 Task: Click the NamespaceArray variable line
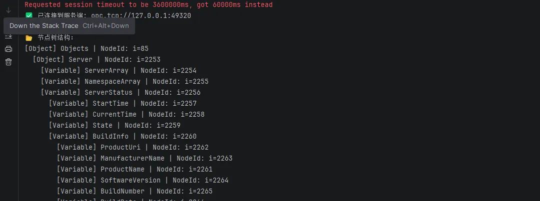(x=125, y=82)
